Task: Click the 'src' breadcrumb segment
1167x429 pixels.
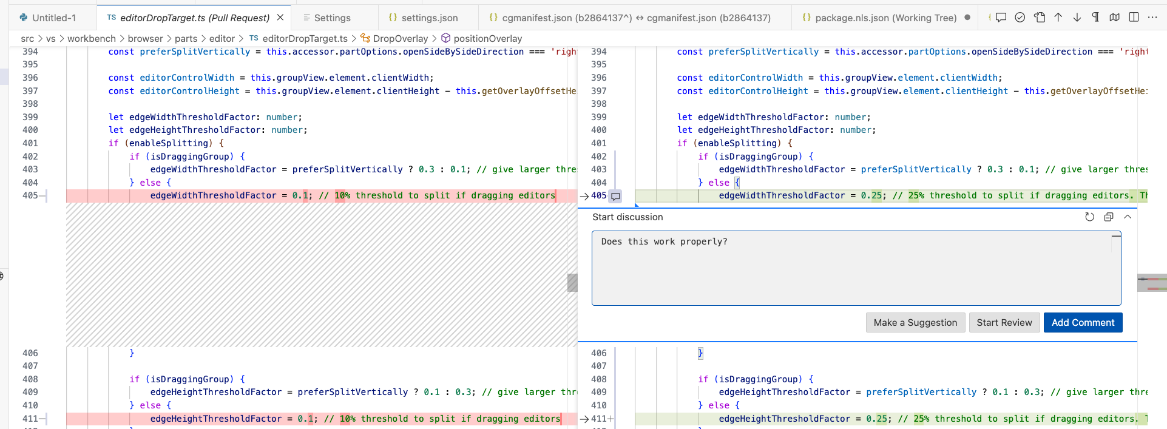Action: 27,39
